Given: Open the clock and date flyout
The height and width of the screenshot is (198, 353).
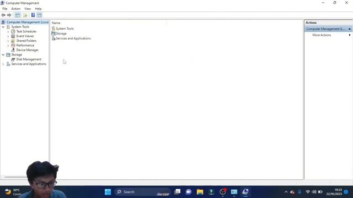Looking at the screenshot, I should [x=334, y=192].
